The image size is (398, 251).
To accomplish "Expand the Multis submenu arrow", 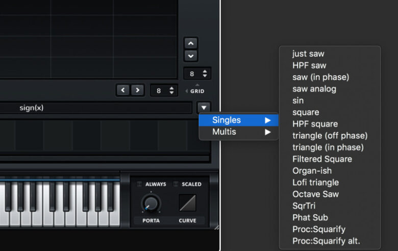I will coord(267,132).
